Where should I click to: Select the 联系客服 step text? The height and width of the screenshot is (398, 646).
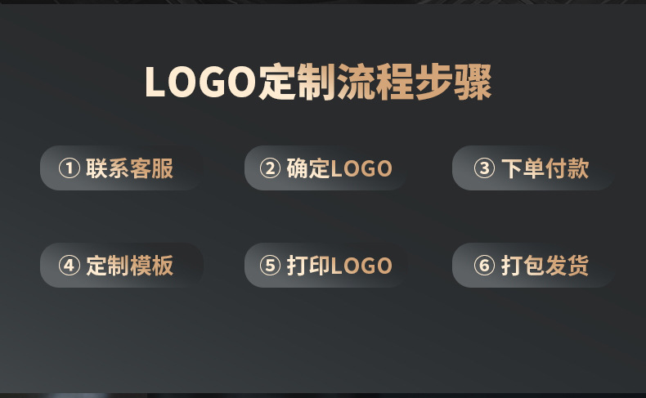click(x=130, y=168)
